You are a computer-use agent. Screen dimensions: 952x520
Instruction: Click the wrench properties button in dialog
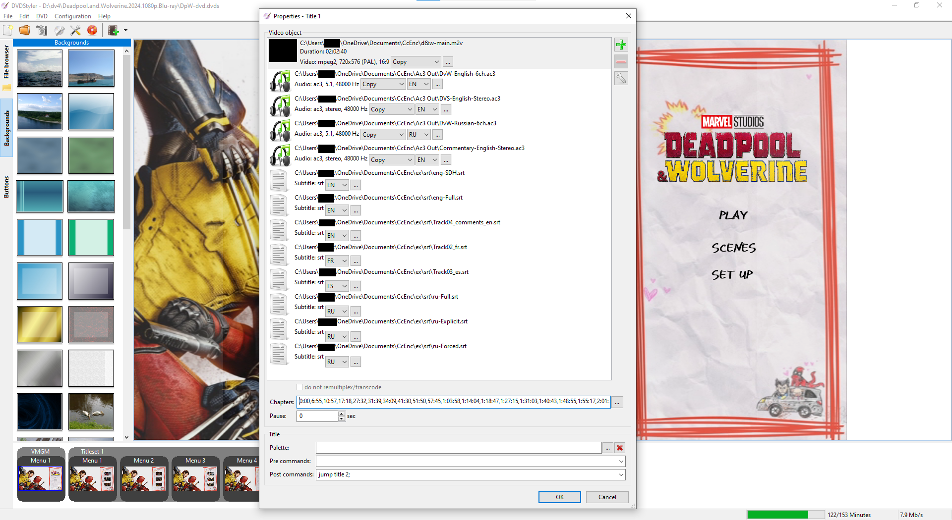621,78
